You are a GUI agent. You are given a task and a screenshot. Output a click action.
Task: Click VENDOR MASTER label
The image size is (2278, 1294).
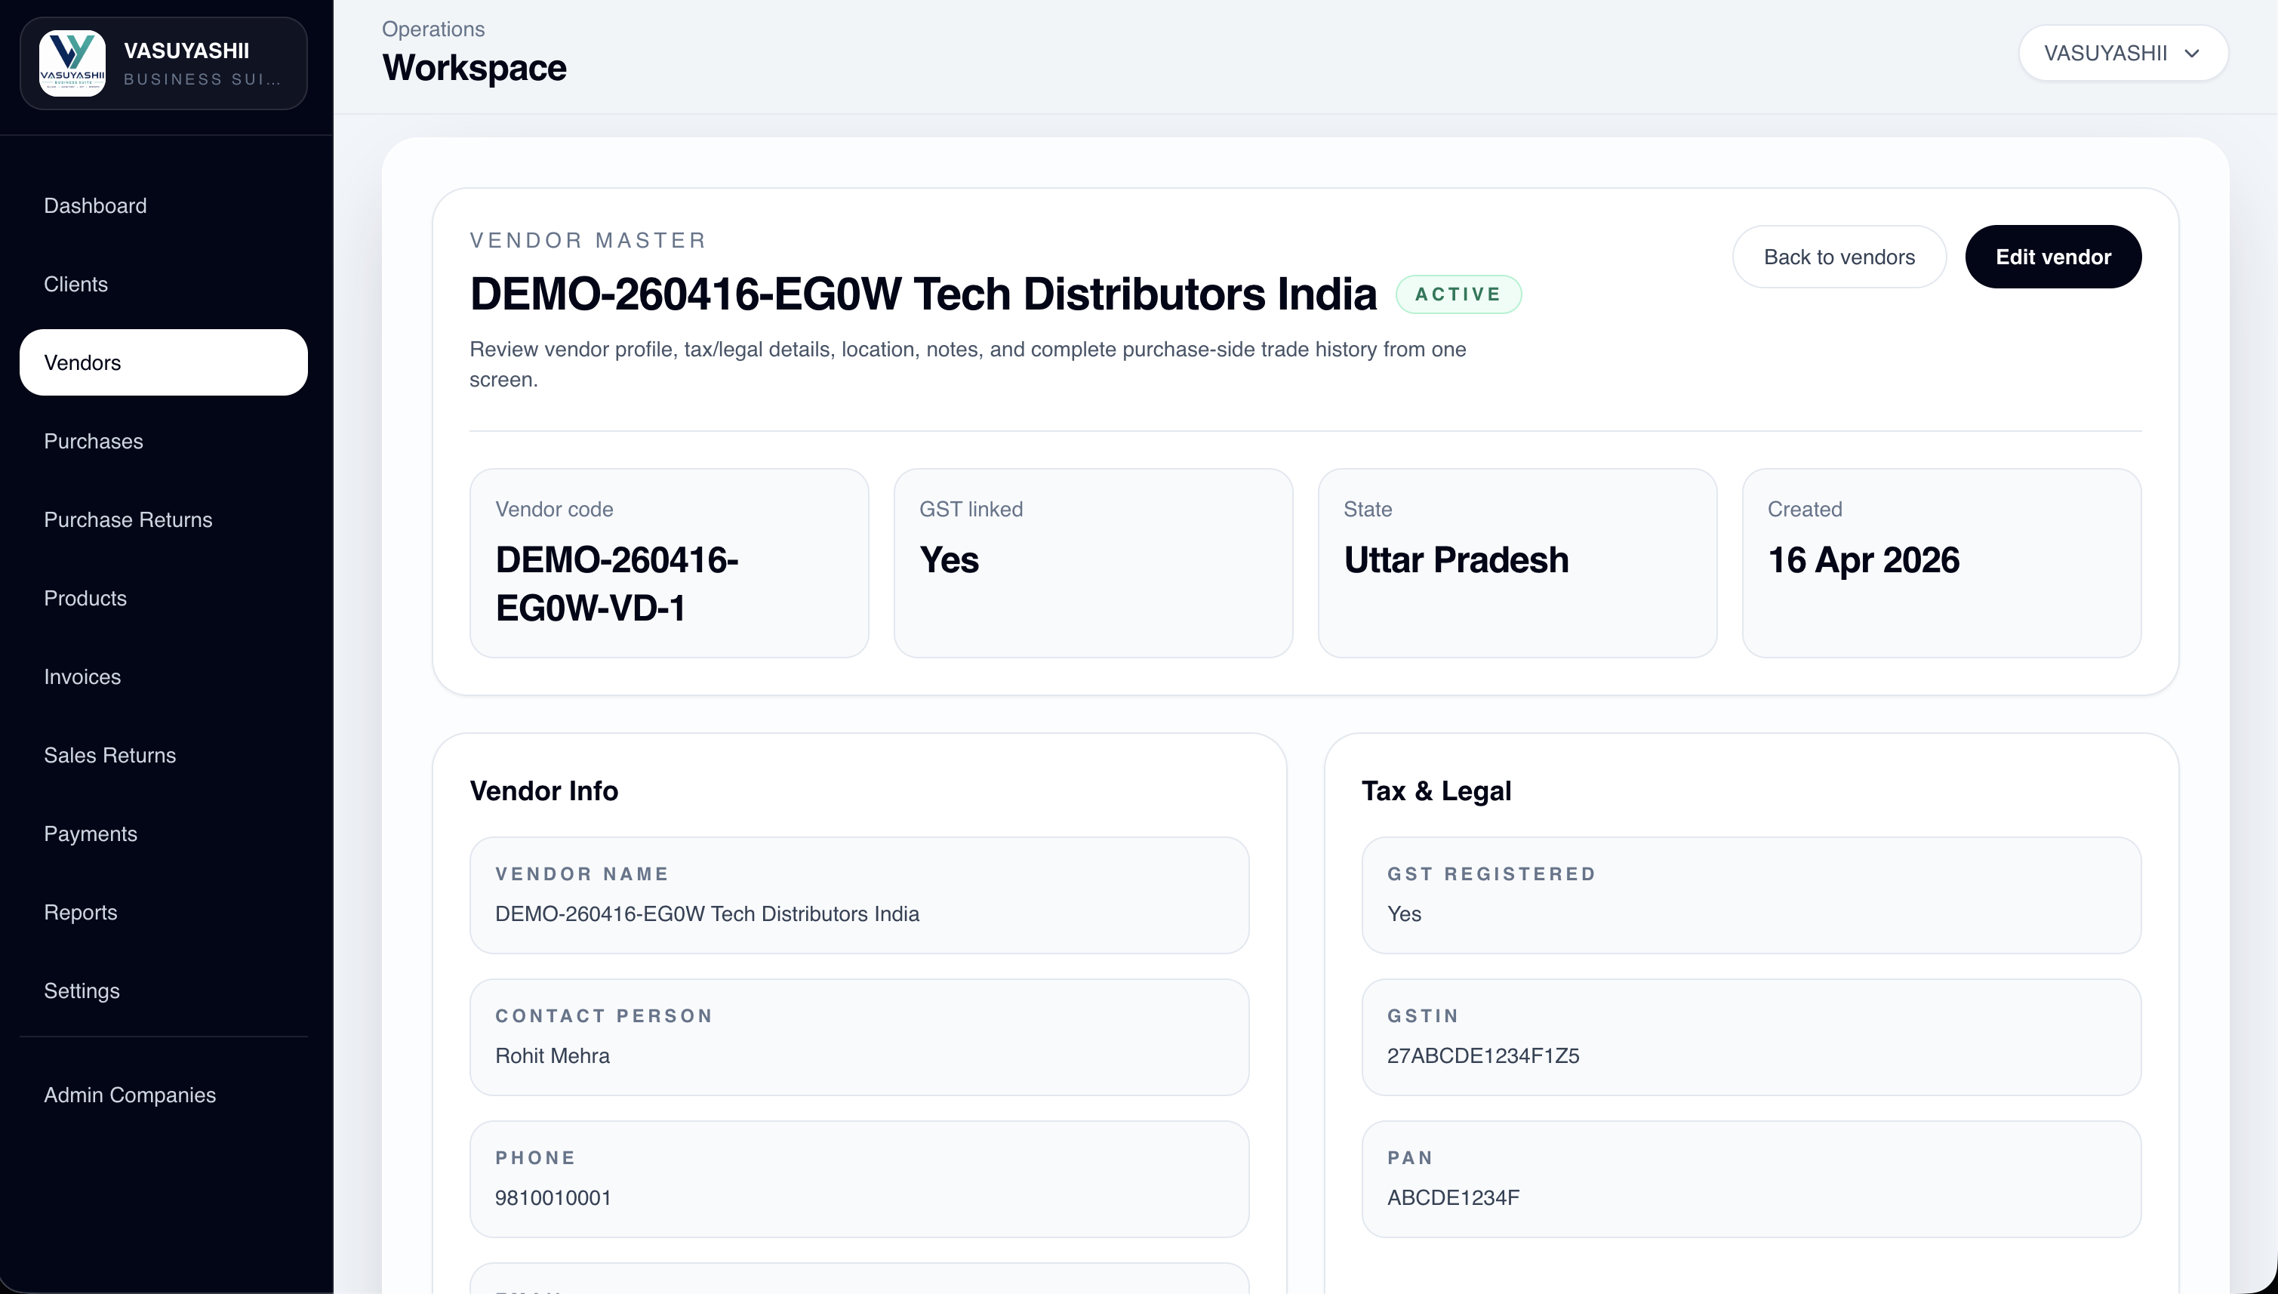point(588,240)
